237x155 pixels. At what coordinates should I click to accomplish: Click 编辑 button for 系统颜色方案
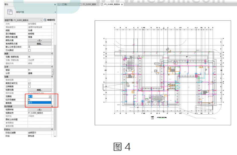coord(39,44)
